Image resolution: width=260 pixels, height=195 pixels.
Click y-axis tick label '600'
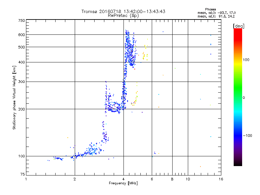tap(21, 35)
